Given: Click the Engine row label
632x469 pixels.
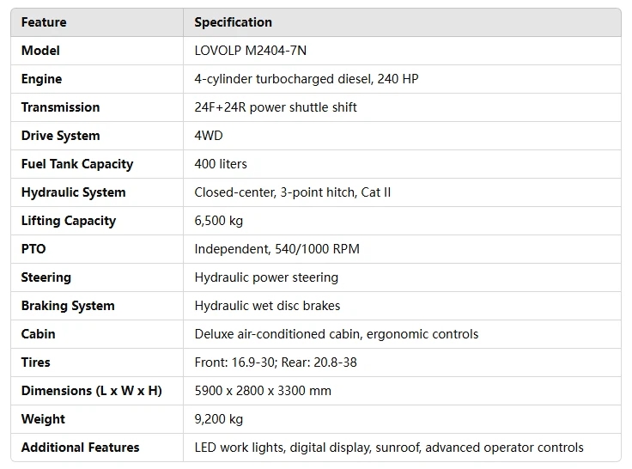Looking at the screenshot, I should (x=41, y=79).
